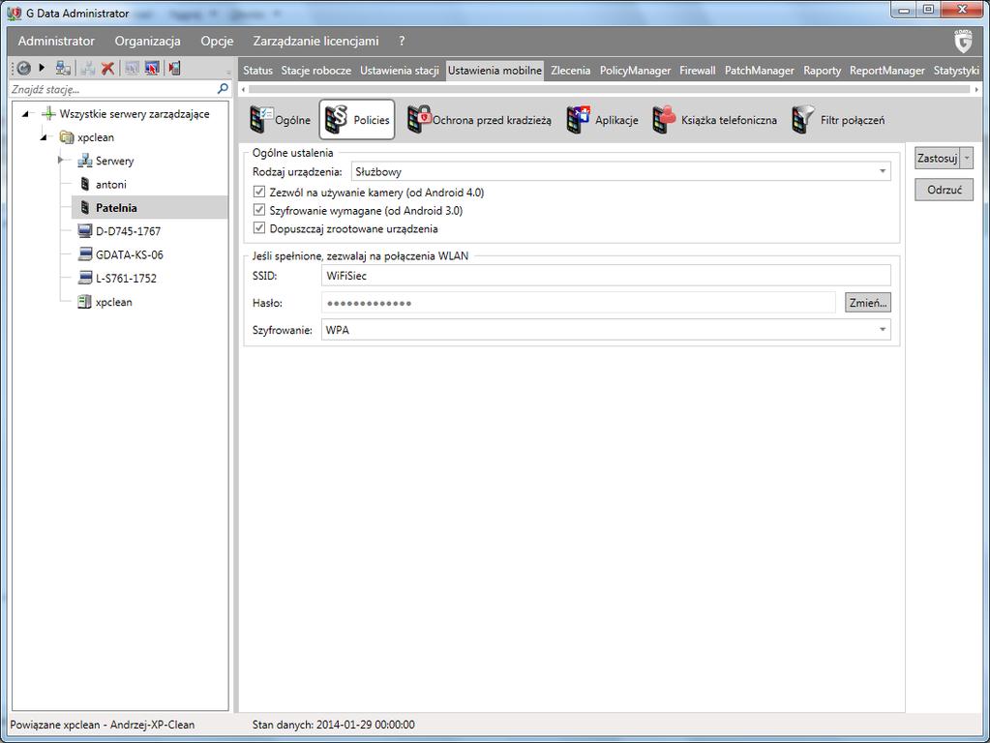Collapse the Wszystkie serwery zarządzające node

pos(25,114)
